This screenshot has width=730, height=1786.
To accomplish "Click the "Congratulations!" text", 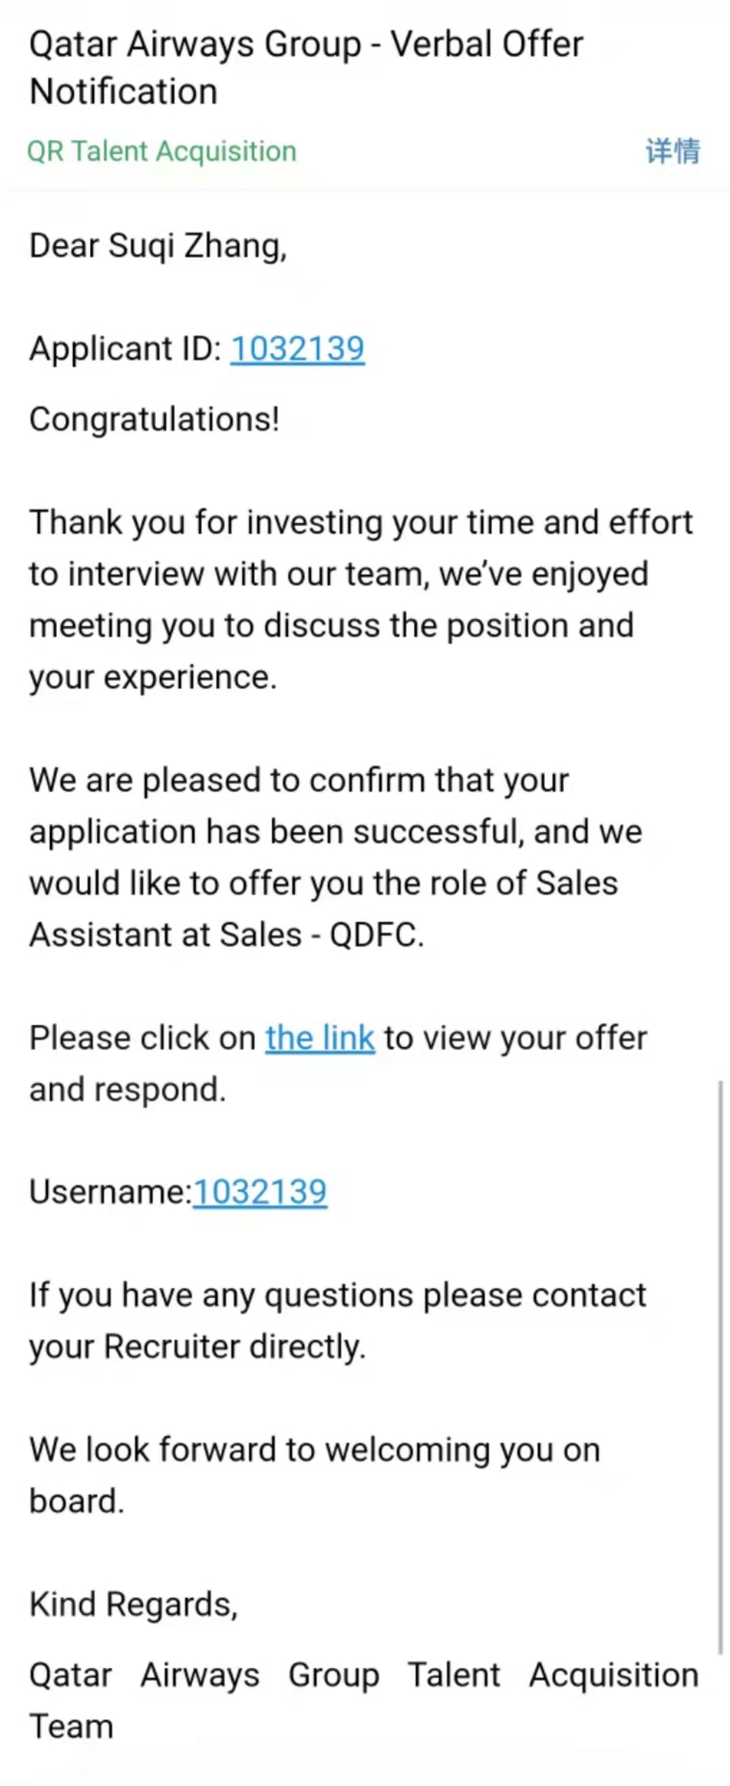I will coord(155,419).
